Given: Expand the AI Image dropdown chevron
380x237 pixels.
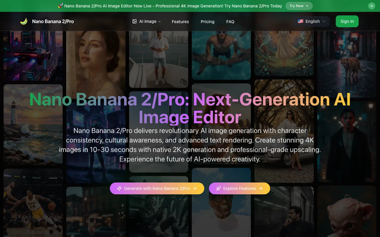Looking at the screenshot, I should click(x=159, y=22).
